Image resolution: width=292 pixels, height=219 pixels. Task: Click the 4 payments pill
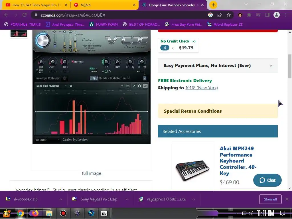pyautogui.click(x=165, y=48)
